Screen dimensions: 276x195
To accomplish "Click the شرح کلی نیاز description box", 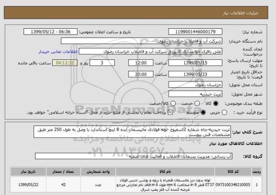I will click(132, 132).
